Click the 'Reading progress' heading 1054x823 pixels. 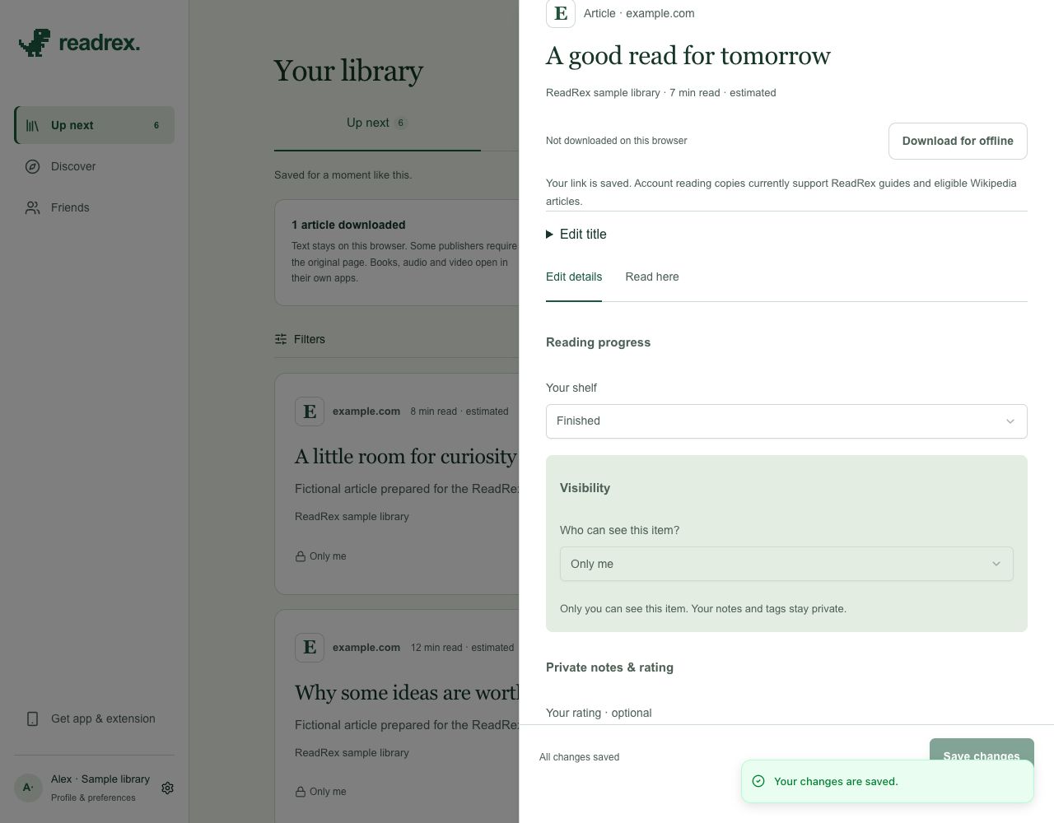tap(598, 342)
